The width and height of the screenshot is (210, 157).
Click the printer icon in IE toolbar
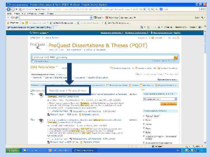[x=159, y=27]
